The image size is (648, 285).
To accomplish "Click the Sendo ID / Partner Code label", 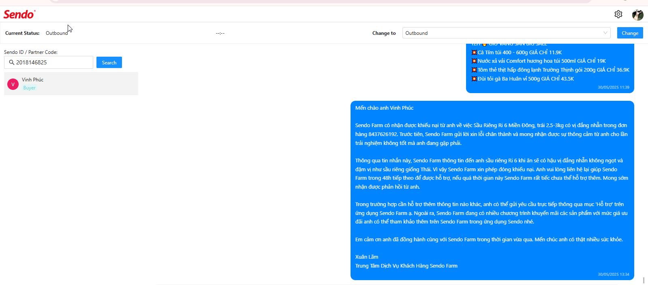I will point(31,52).
